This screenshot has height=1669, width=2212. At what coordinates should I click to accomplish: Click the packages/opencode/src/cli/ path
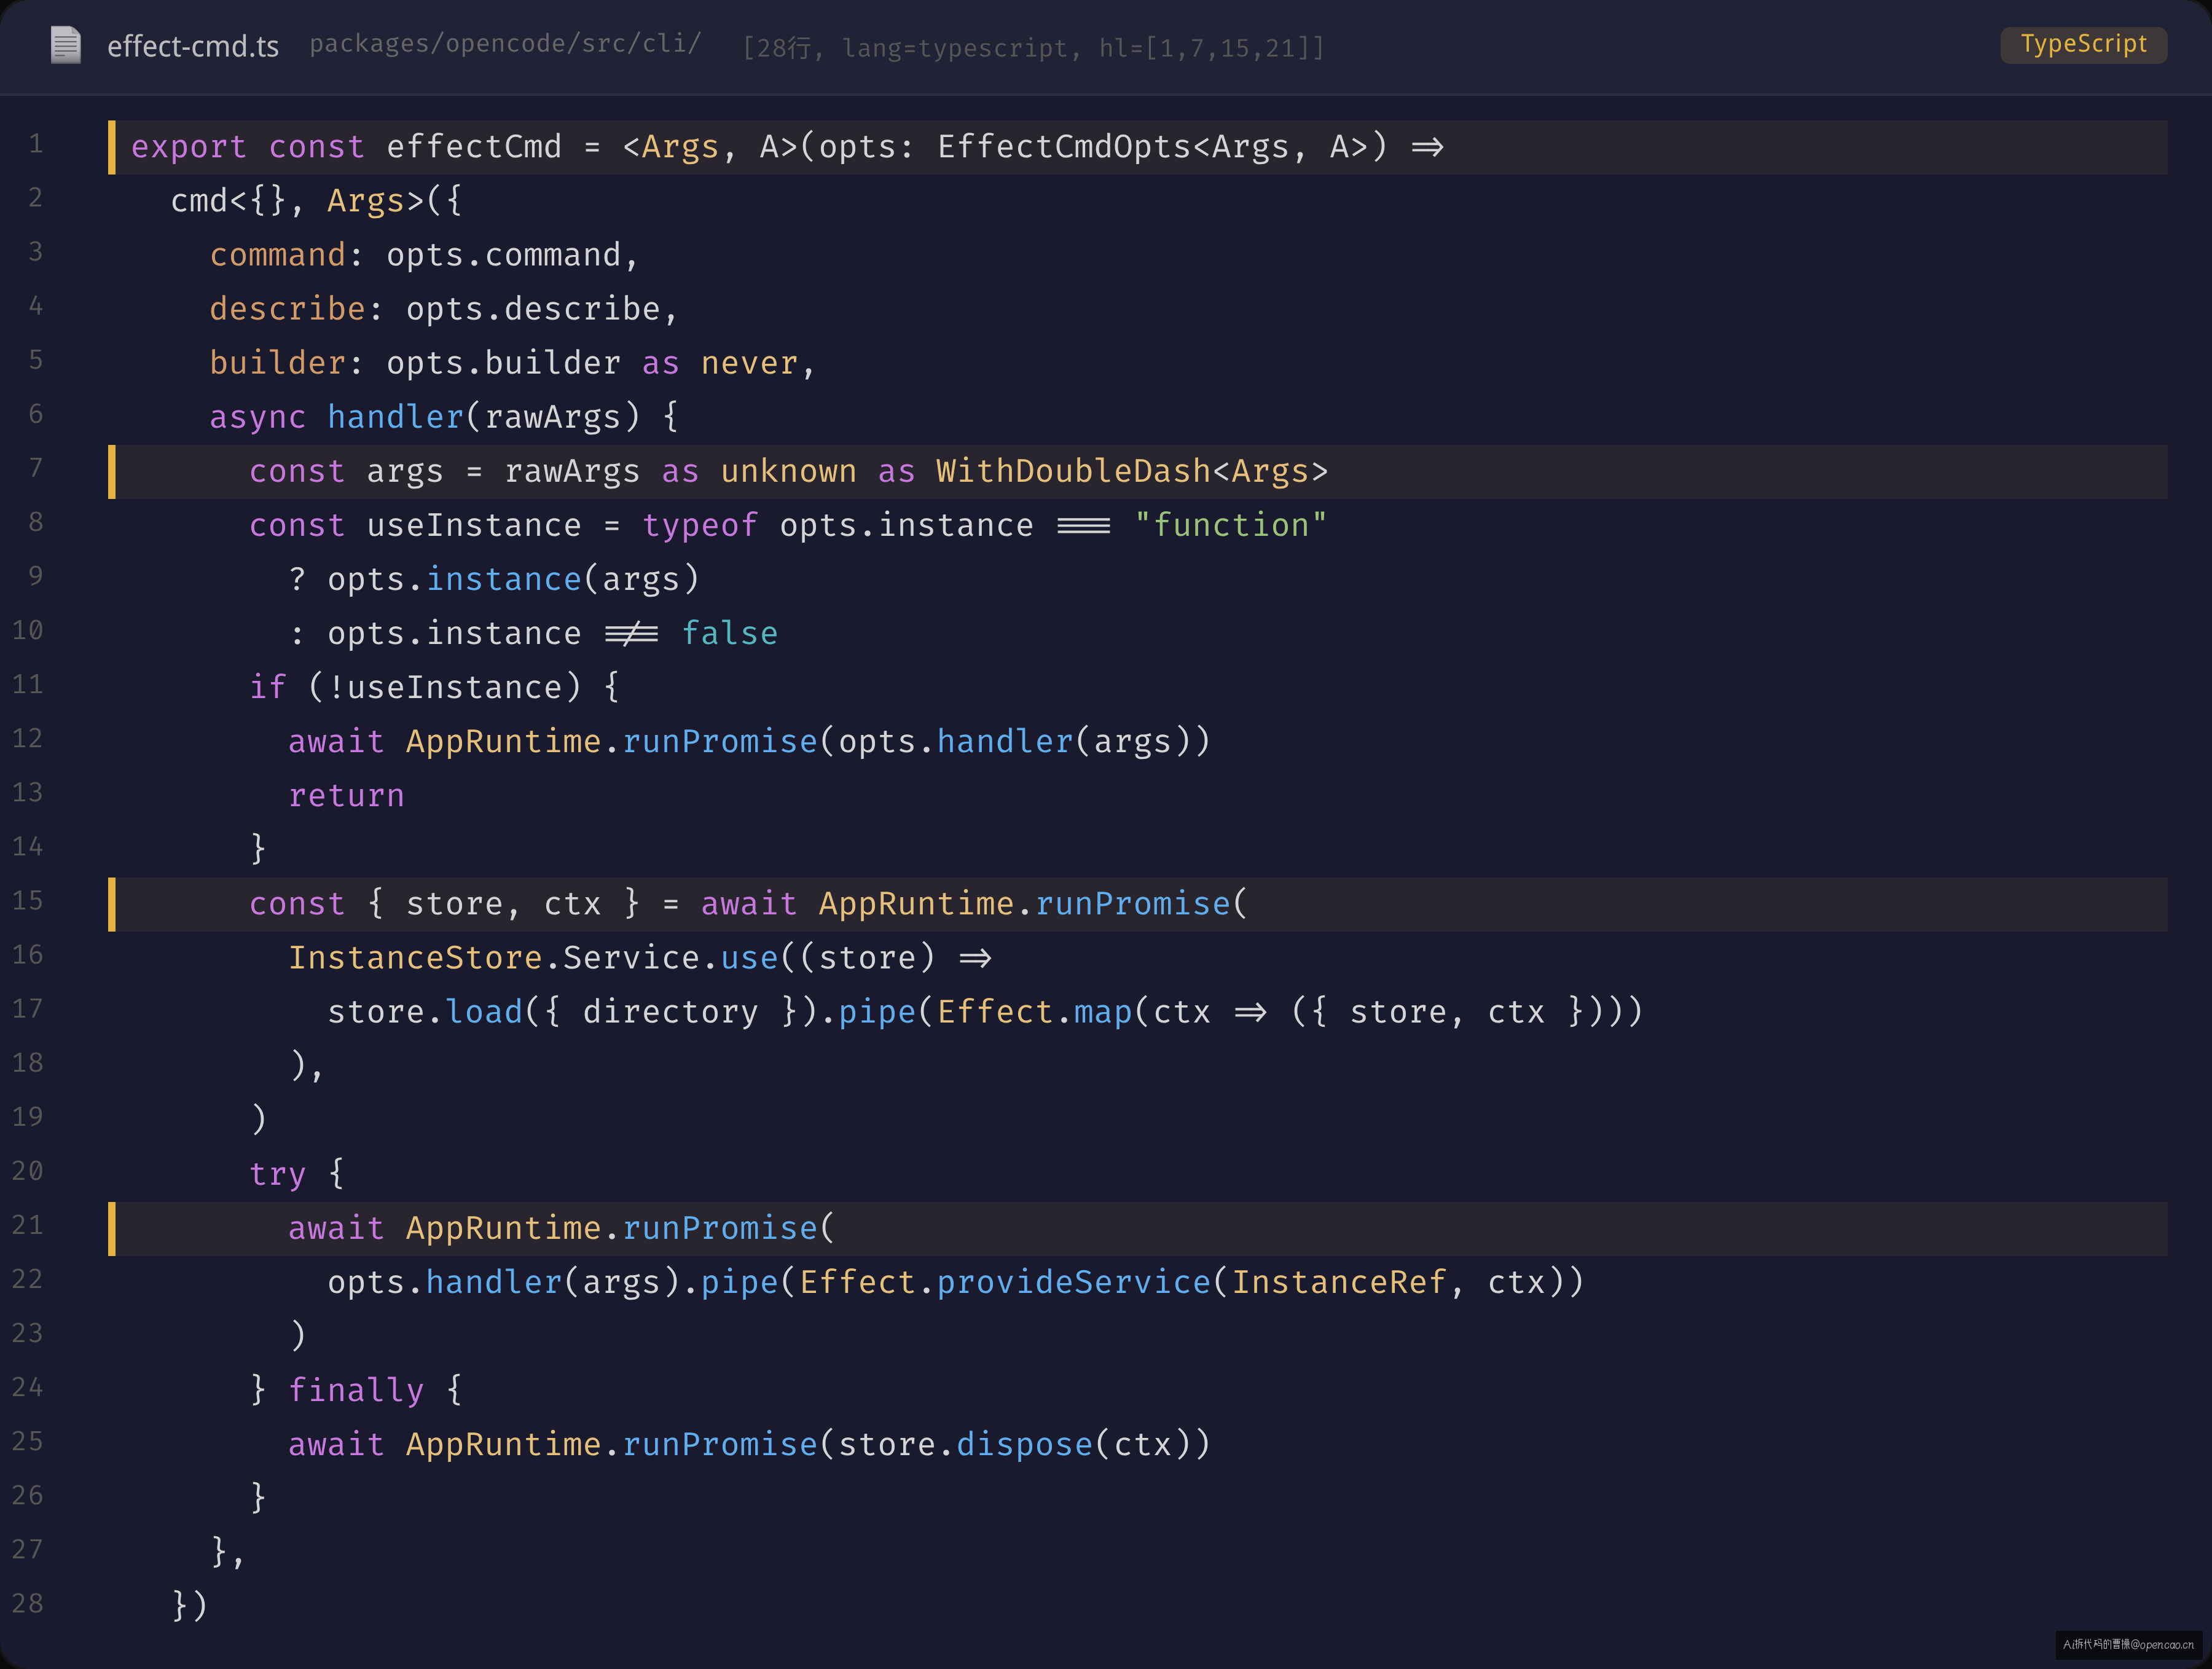(505, 44)
